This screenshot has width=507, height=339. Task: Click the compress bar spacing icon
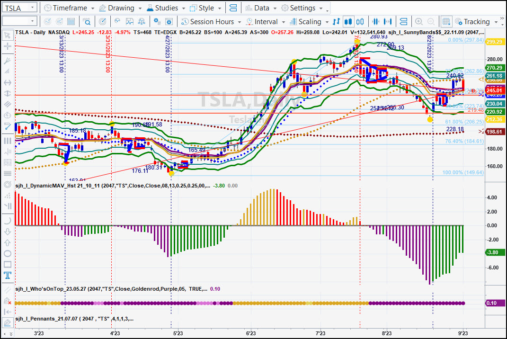point(375,22)
